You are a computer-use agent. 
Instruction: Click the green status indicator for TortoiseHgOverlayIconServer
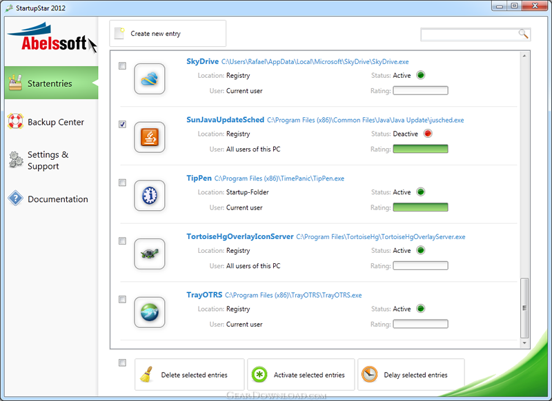point(421,250)
